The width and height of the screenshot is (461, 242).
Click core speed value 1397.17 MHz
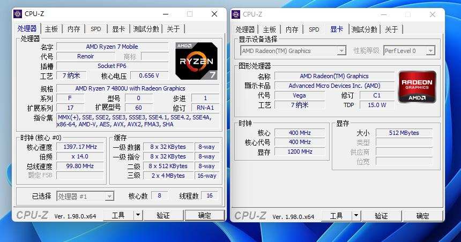pos(80,147)
